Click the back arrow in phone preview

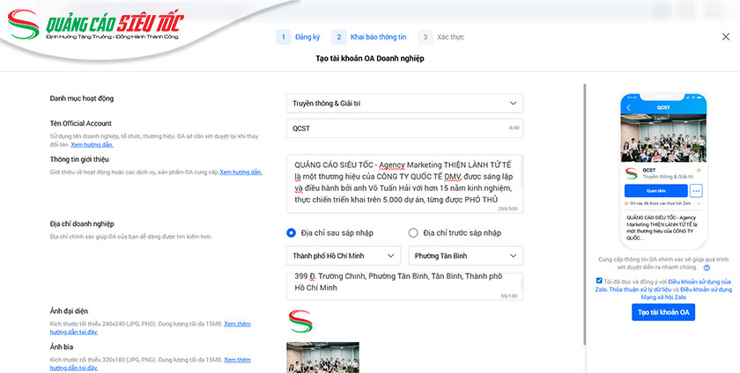pyautogui.click(x=629, y=107)
